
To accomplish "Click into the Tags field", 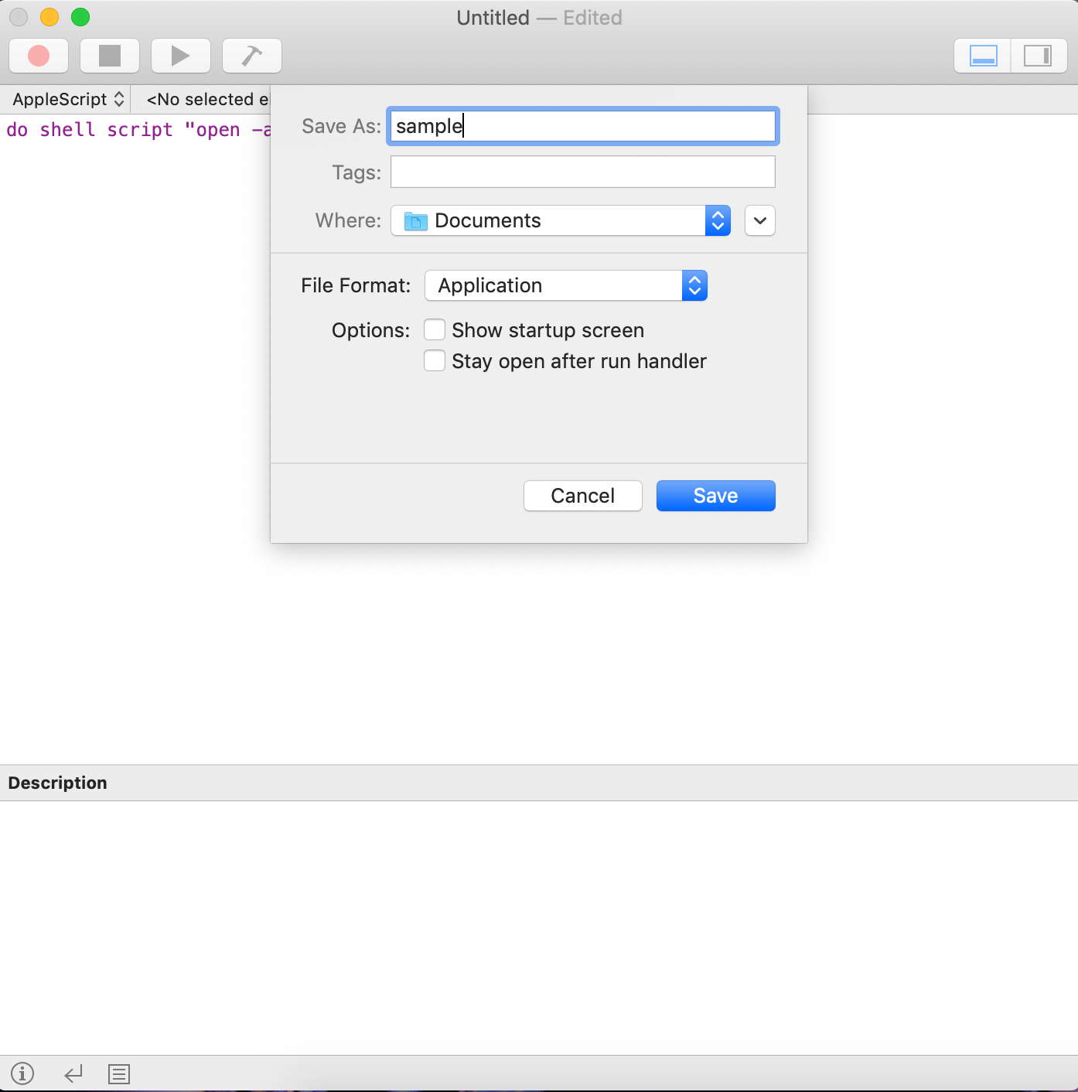I will click(x=583, y=172).
